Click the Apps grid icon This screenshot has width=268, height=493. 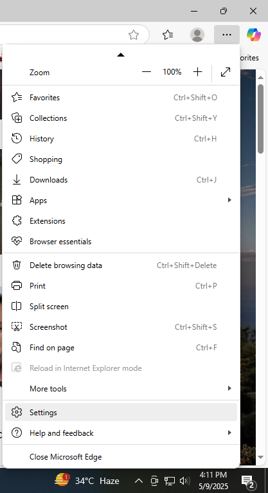17,201
